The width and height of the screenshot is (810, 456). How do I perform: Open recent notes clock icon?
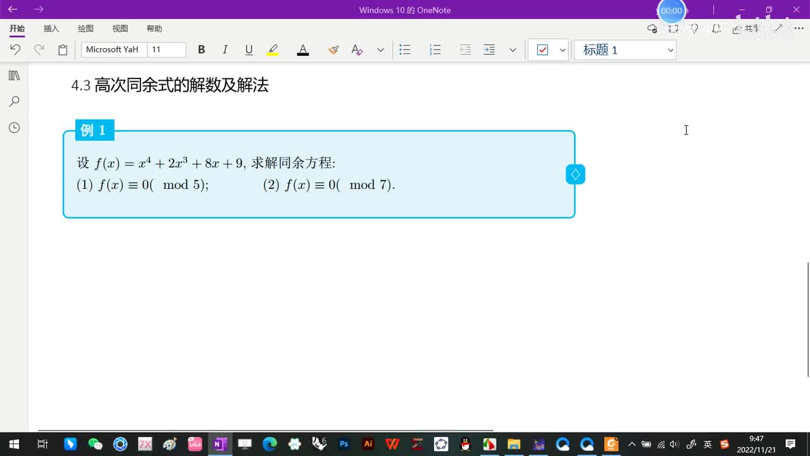(14, 128)
